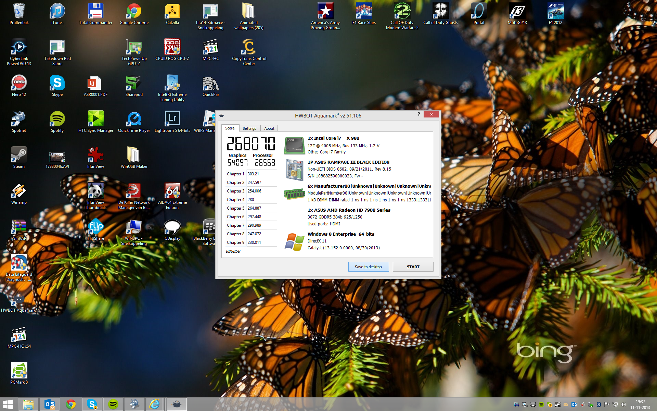Click the Chapter 4 score value 280

pos(251,200)
